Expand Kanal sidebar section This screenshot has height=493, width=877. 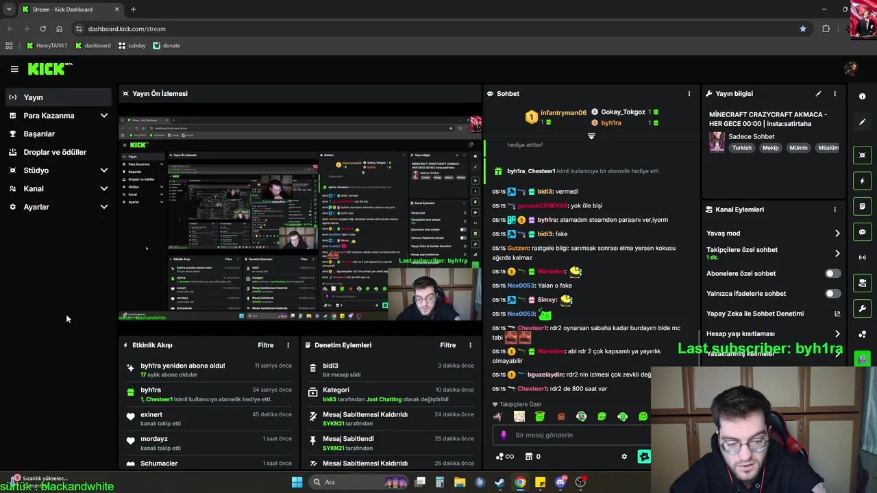tap(104, 188)
